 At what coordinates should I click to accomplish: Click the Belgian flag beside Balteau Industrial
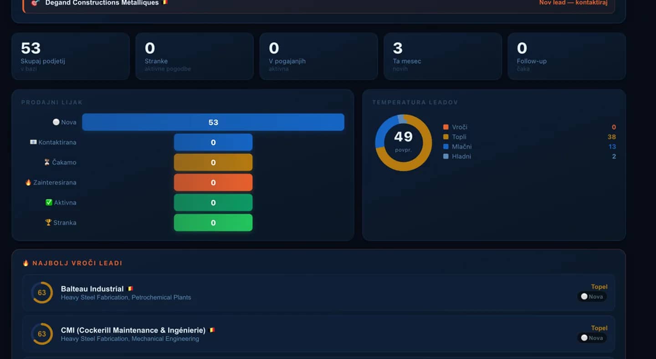(x=130, y=289)
